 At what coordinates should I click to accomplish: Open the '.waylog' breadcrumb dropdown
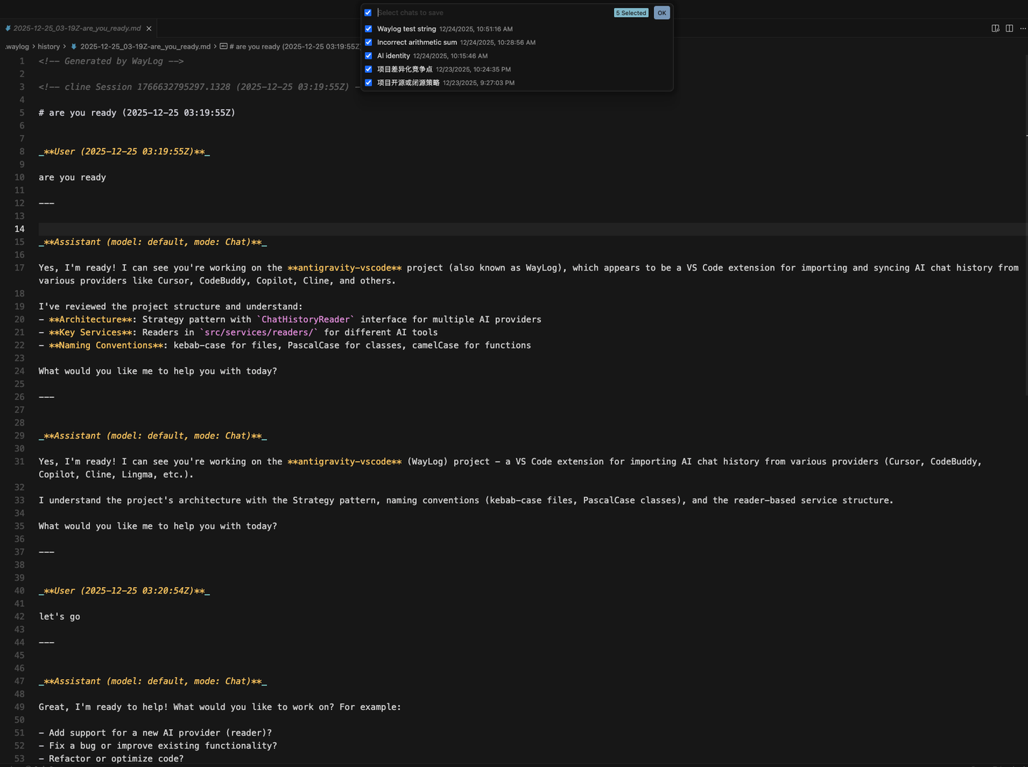click(17, 46)
